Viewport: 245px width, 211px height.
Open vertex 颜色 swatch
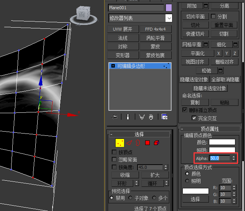tap(222, 142)
